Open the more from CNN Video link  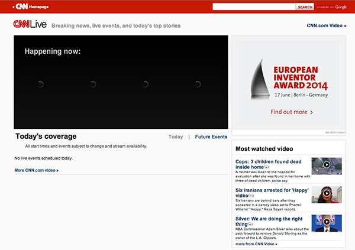(256, 244)
